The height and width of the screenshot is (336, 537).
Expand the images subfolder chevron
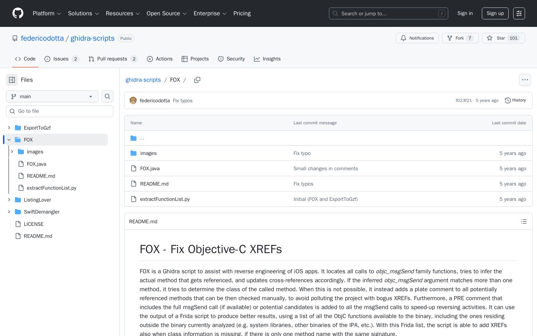click(12, 152)
